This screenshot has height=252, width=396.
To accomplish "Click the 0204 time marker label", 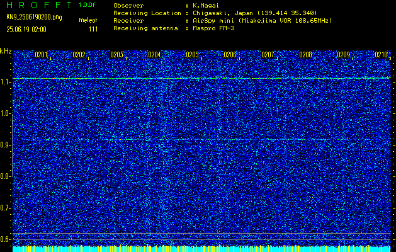I will coord(154,55).
